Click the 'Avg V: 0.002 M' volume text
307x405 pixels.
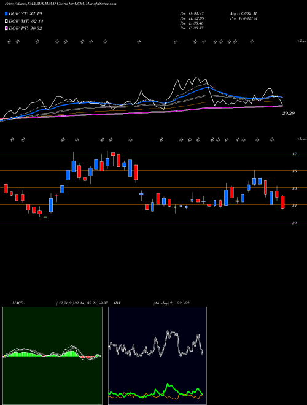[243, 13]
